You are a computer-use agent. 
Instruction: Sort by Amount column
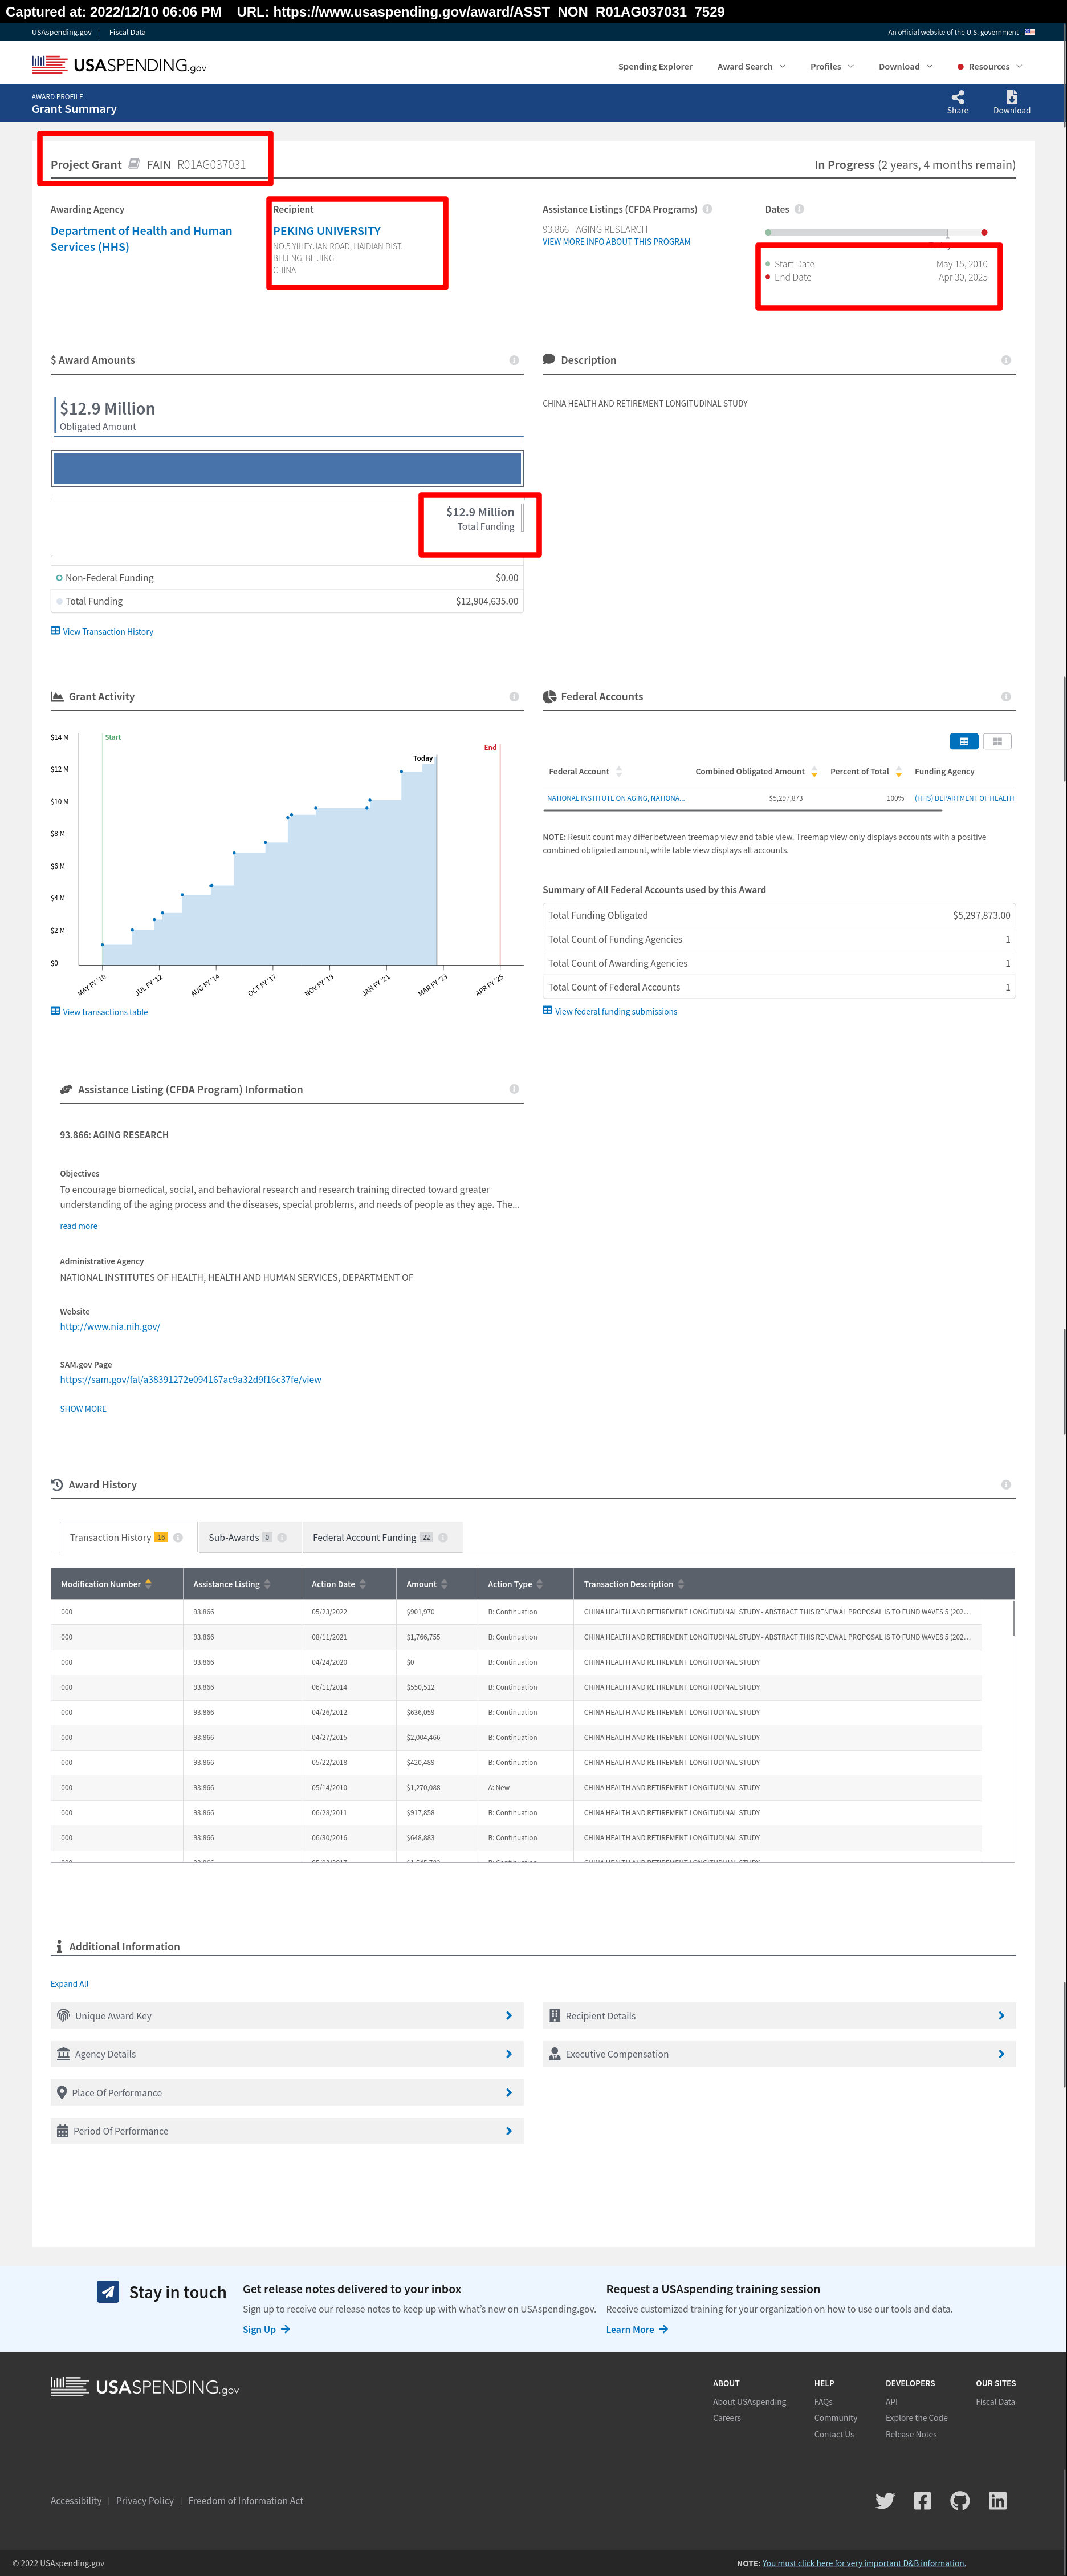point(443,1584)
